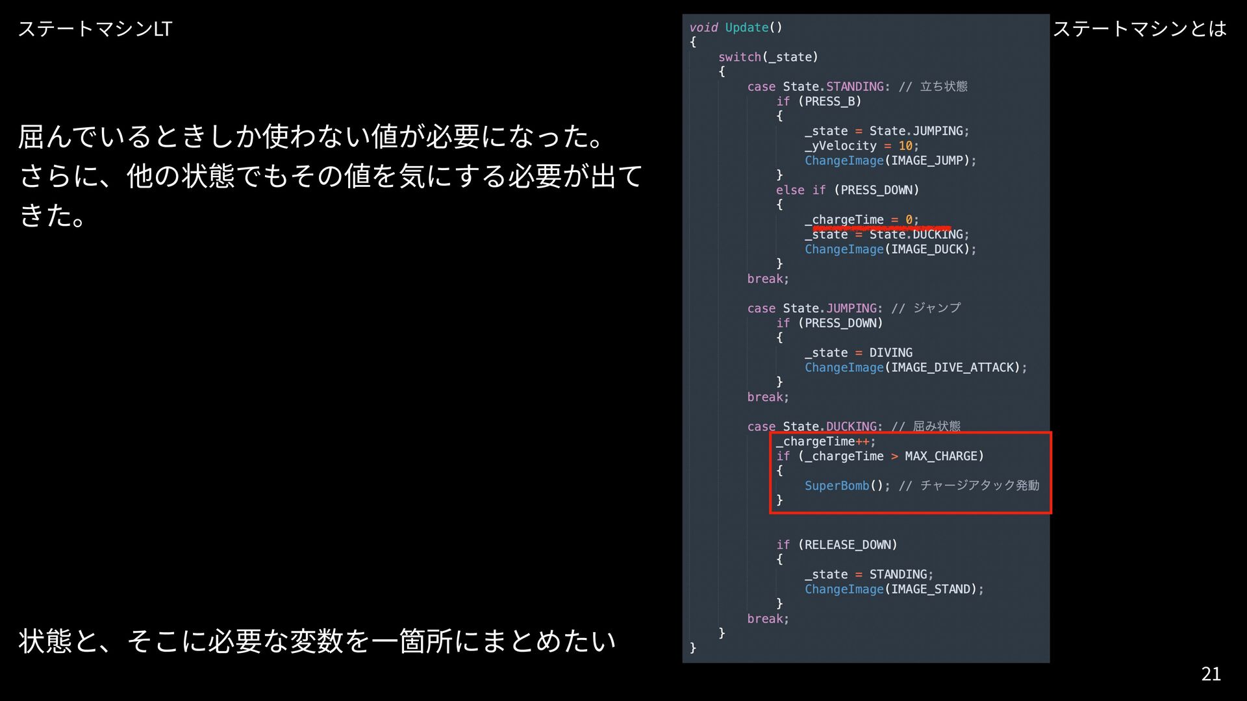The image size is (1247, 701).
Task: Click 'else if (PRESS_DOWN)' line
Action: (847, 190)
